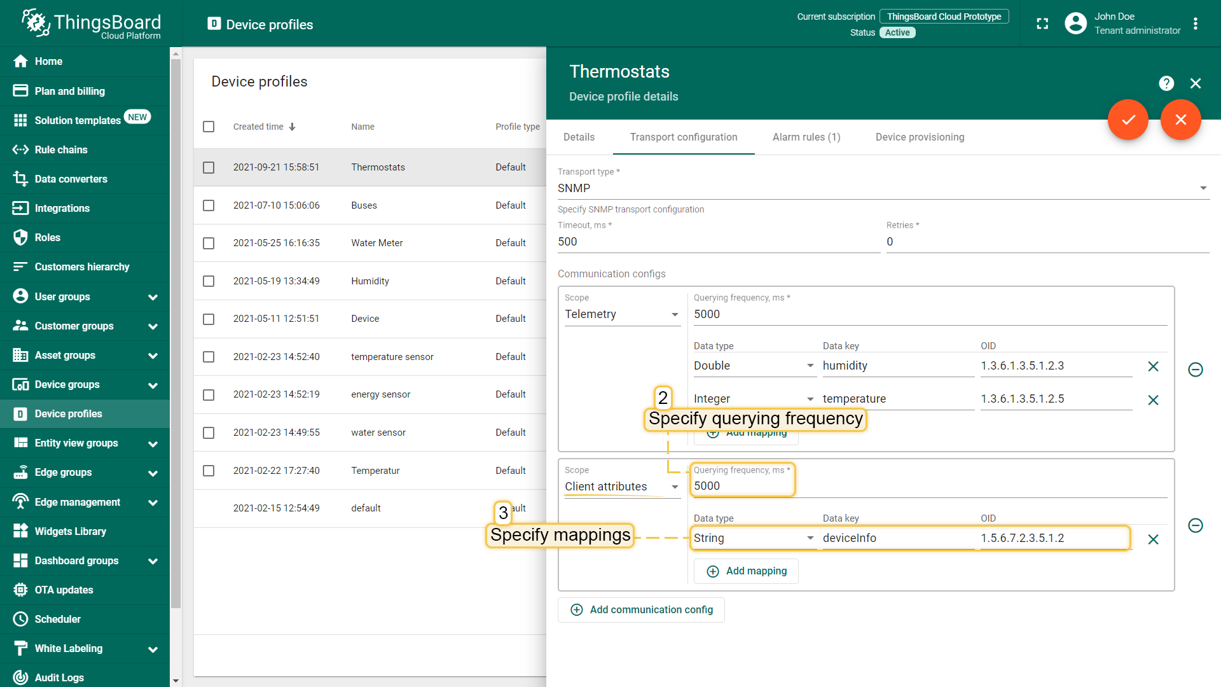Viewport: 1221px width, 687px height.
Task: Click Add mapping under Client attributes
Action: (746, 571)
